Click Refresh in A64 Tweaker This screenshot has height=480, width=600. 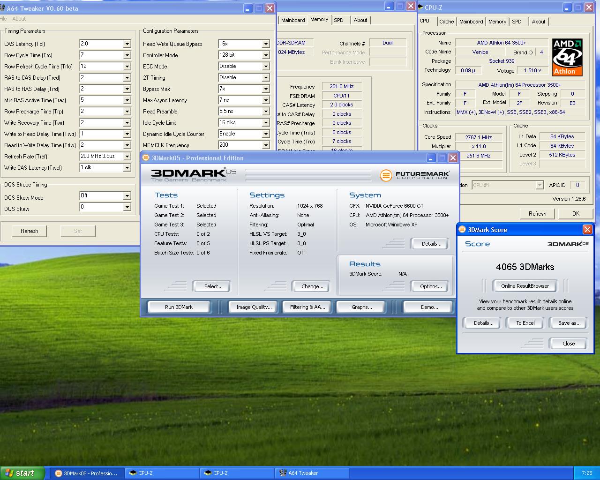pyautogui.click(x=29, y=231)
